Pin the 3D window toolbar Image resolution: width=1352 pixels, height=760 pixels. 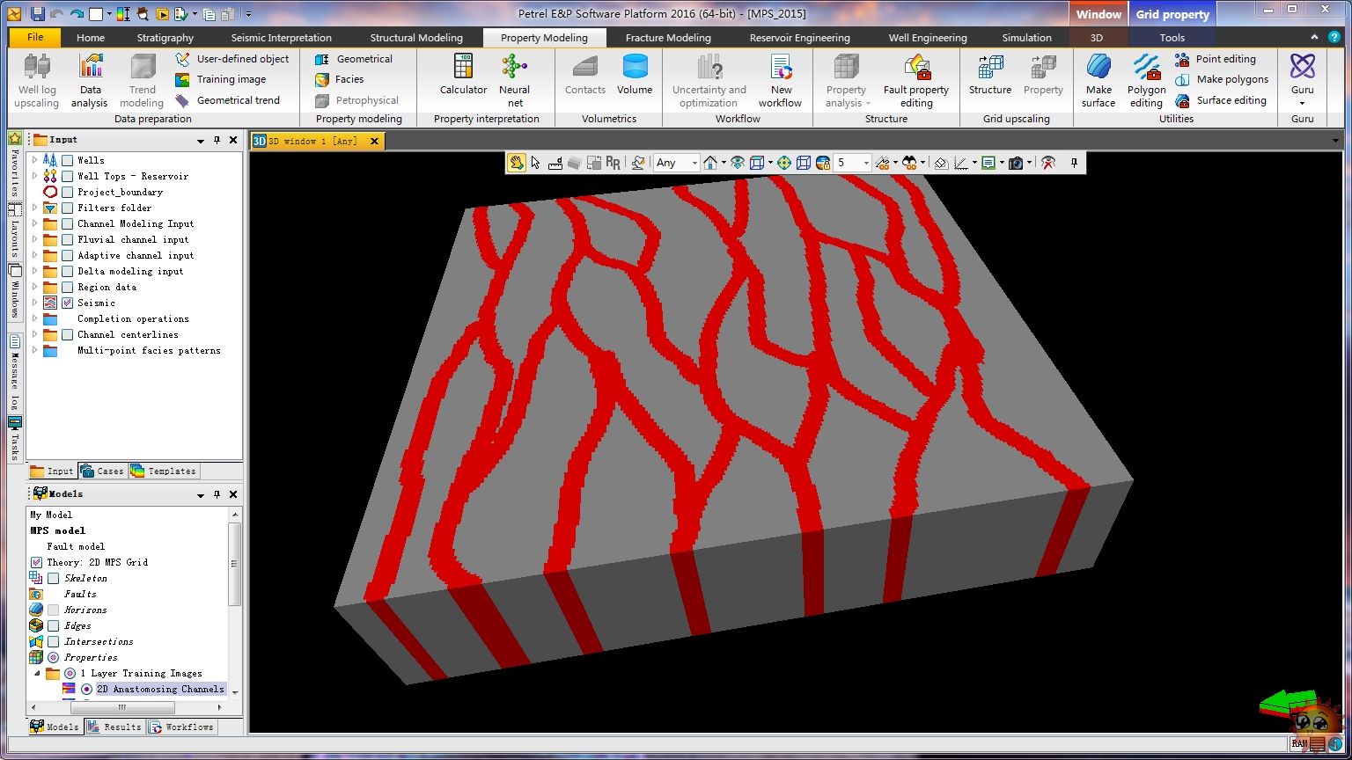(1074, 163)
